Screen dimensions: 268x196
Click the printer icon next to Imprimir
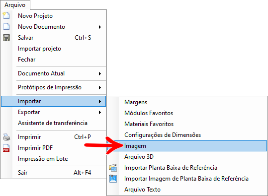point(6,137)
